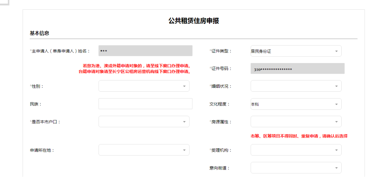Open the 婚姻状况 dropdown
Viewport: 382px width, 177px height.
click(x=296, y=86)
